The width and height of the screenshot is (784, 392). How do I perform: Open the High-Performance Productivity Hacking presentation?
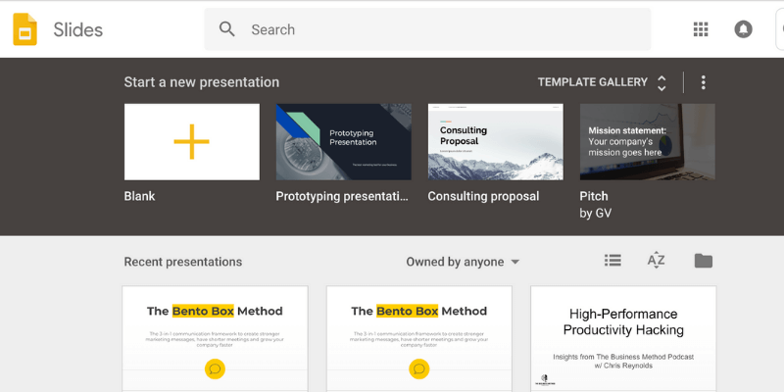tap(623, 339)
